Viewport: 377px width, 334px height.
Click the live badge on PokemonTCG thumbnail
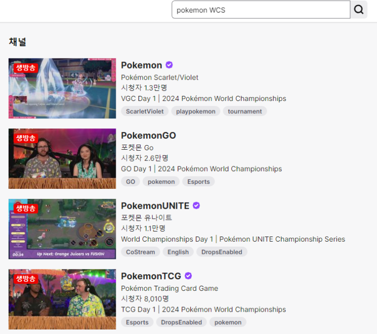pyautogui.click(x=26, y=279)
